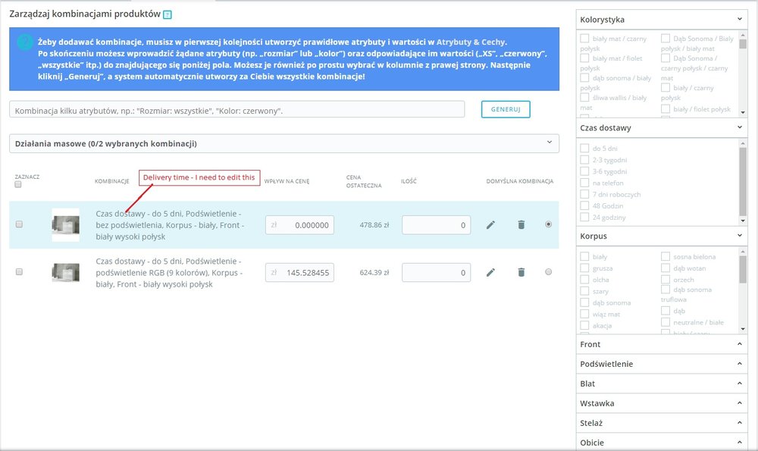This screenshot has width=758, height=451.
Task: Select the 'bez podświetlenia' combination row checkbox
Action: (x=19, y=224)
